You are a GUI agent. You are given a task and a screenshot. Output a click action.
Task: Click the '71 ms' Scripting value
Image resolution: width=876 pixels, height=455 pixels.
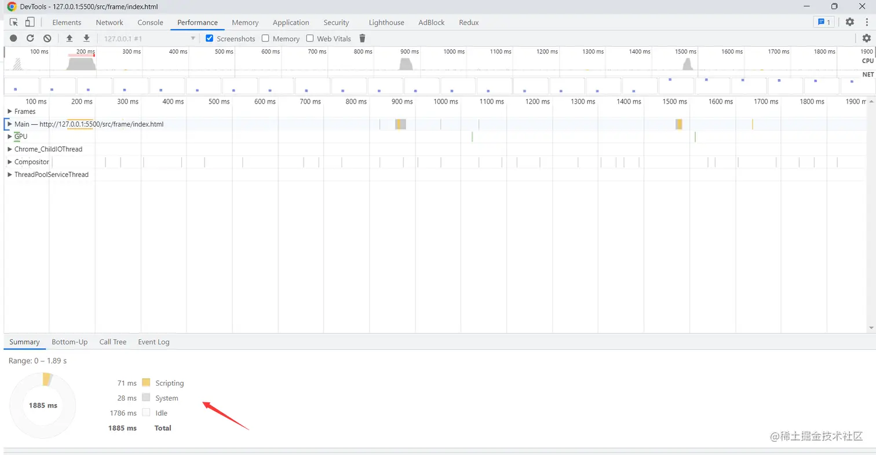(127, 383)
